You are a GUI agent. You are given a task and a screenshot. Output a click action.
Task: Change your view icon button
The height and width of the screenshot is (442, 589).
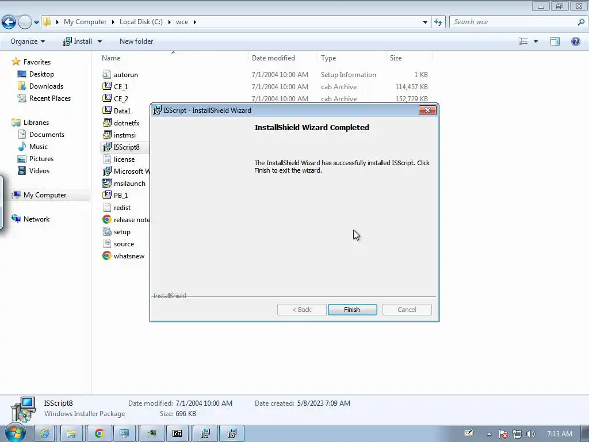523,41
